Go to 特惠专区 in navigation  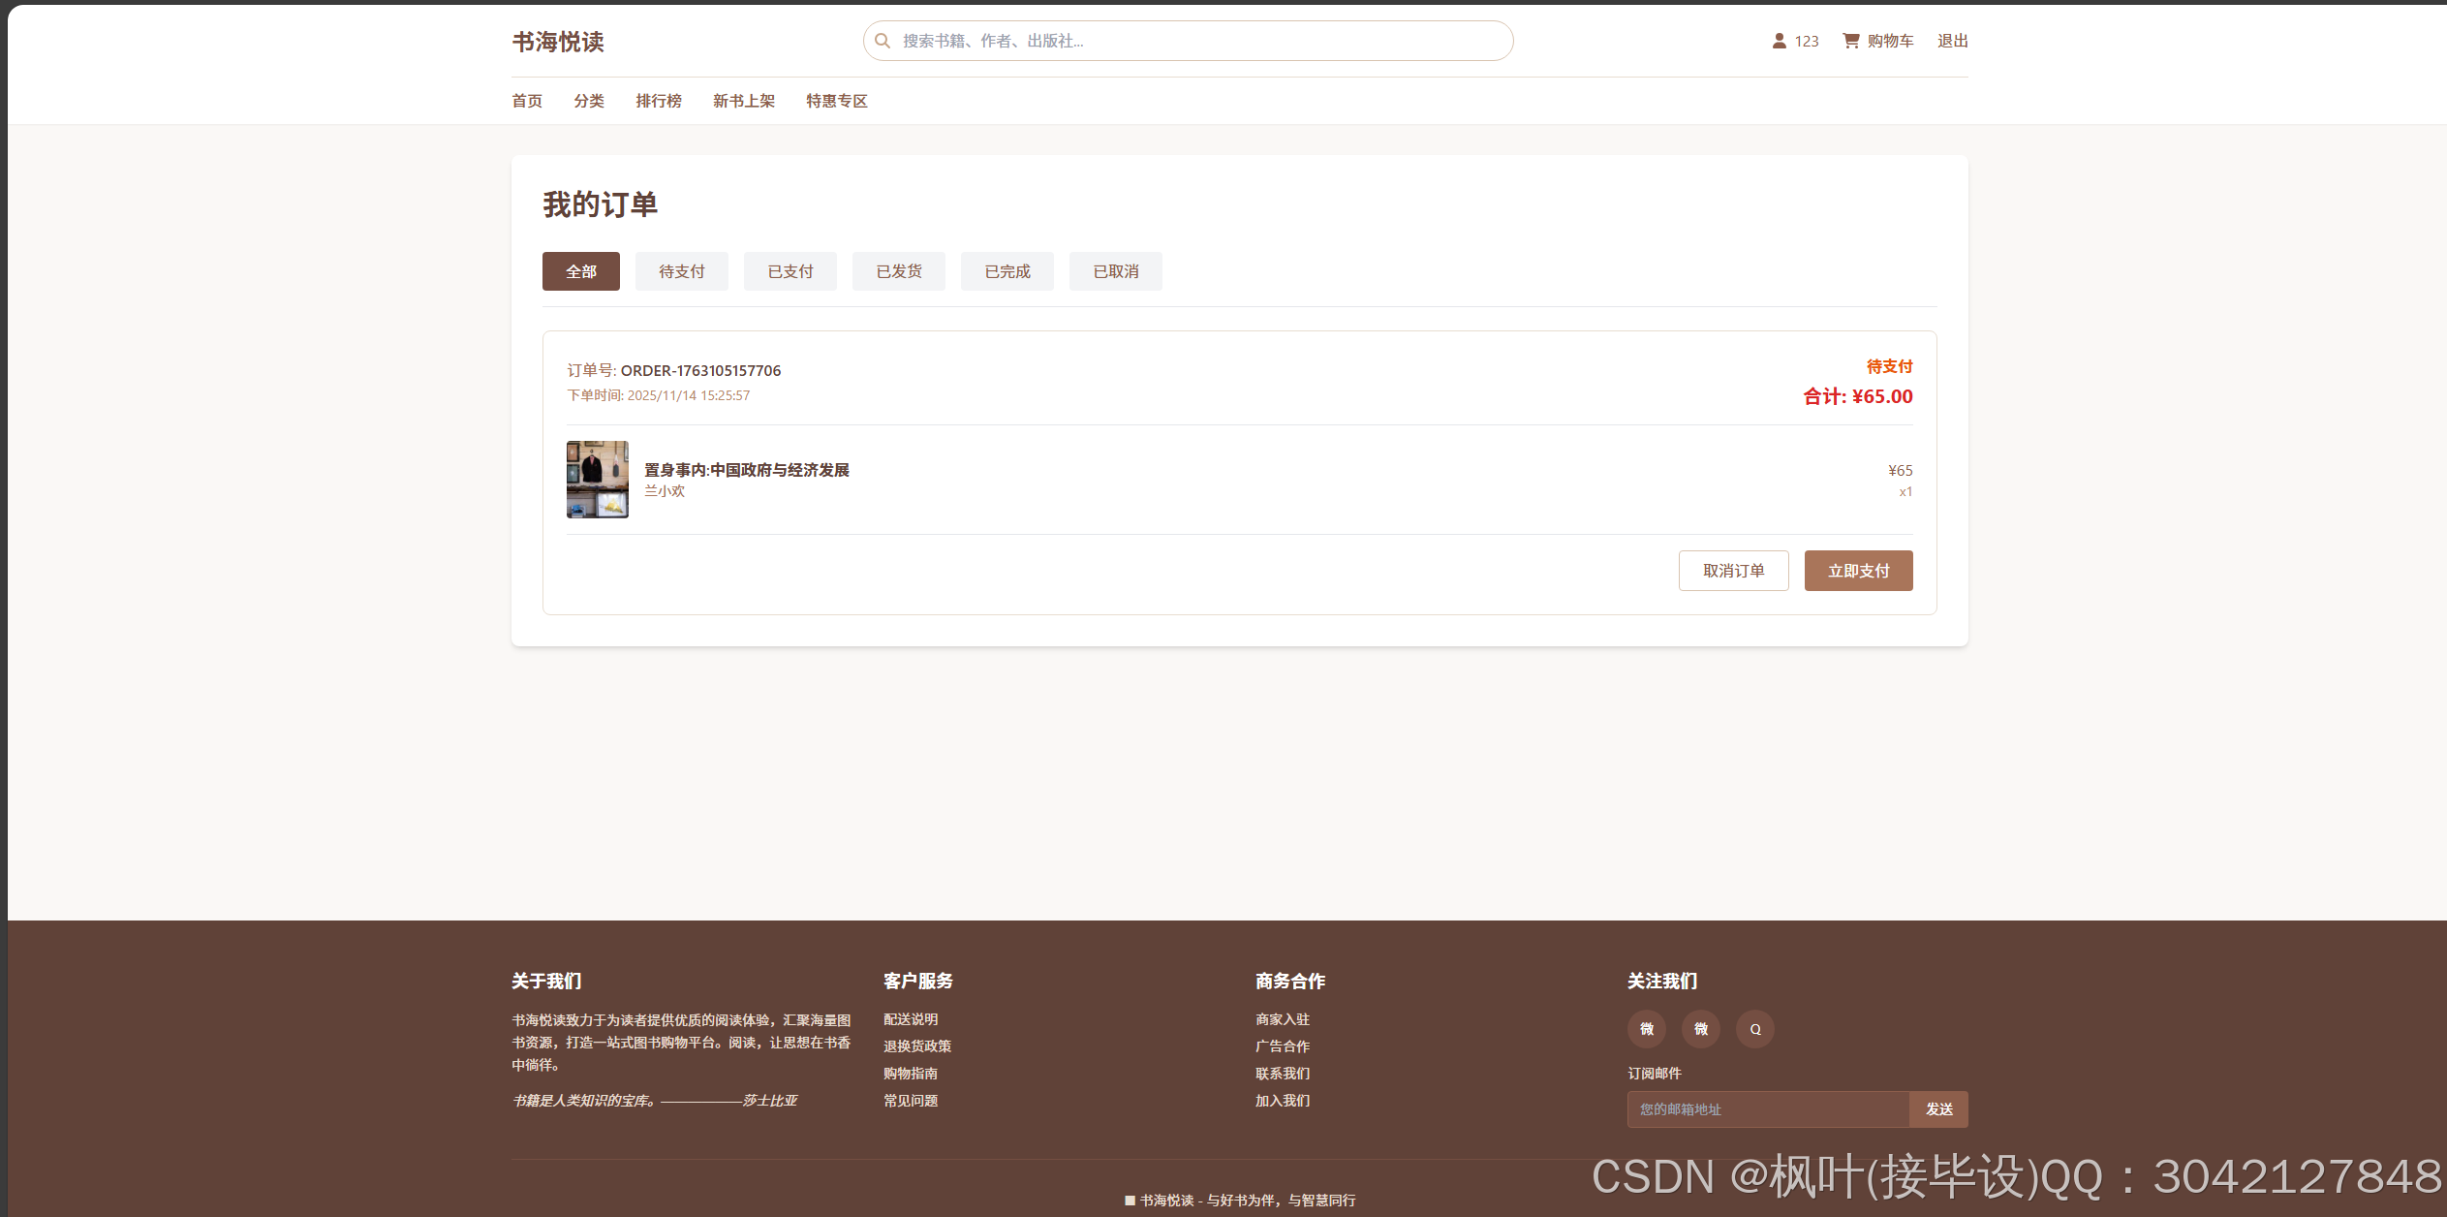pyautogui.click(x=837, y=101)
